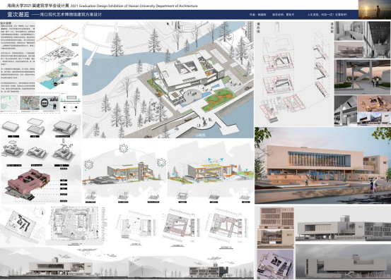Click the 壹次邂逅 title in the blue banner
The height and width of the screenshot is (280, 391).
(18, 14)
